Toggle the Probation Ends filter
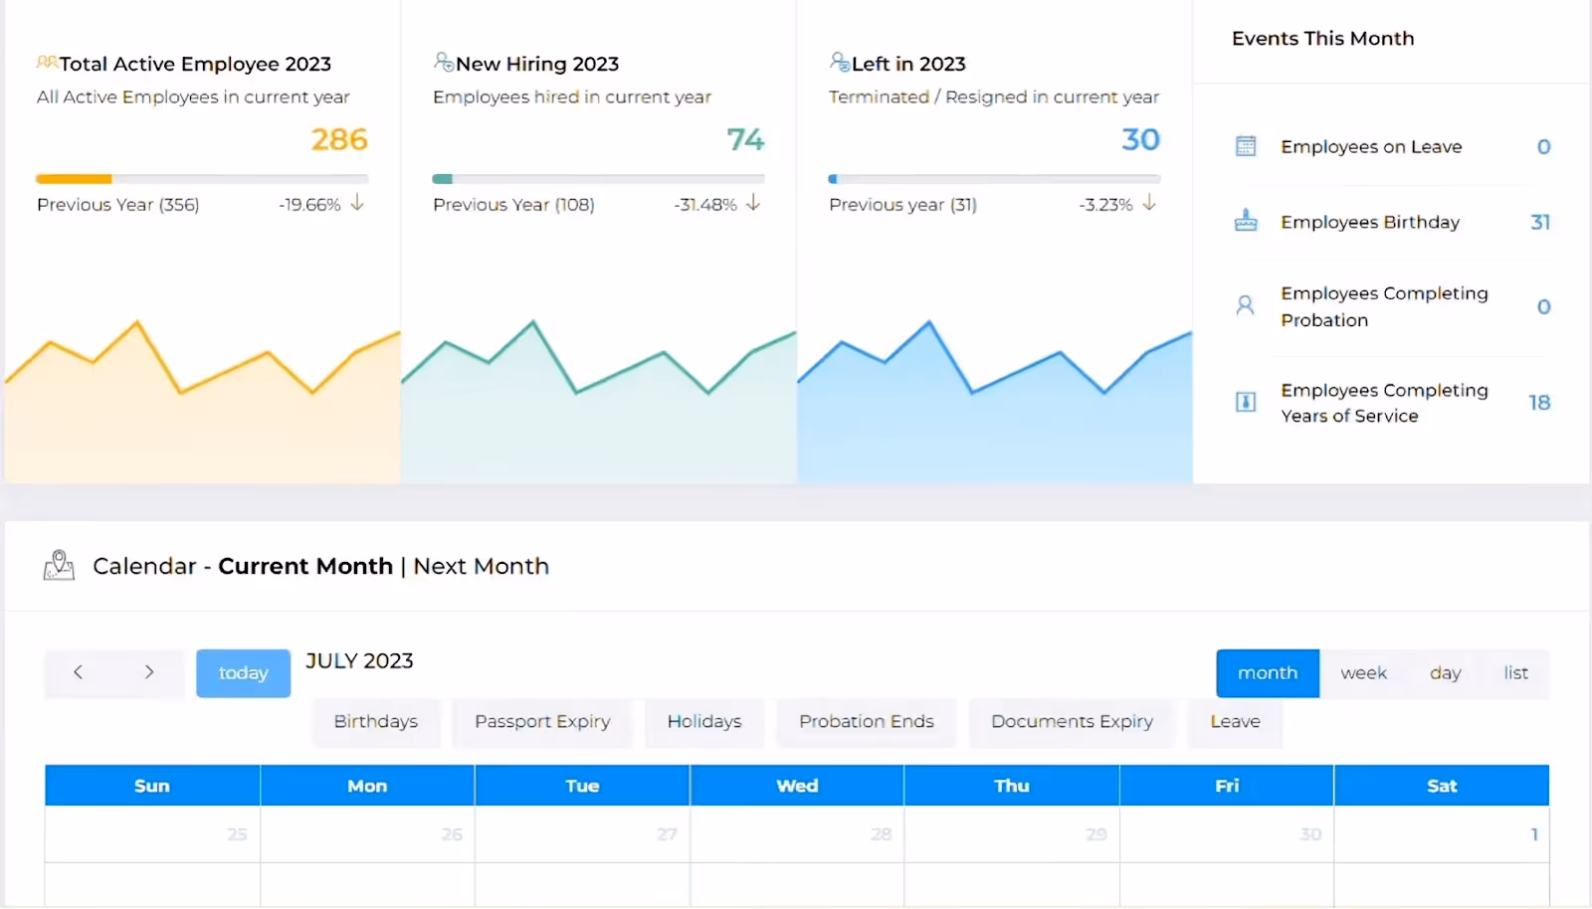The image size is (1592, 909). tap(866, 722)
